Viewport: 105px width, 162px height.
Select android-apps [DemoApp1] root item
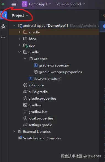pos(54,25)
